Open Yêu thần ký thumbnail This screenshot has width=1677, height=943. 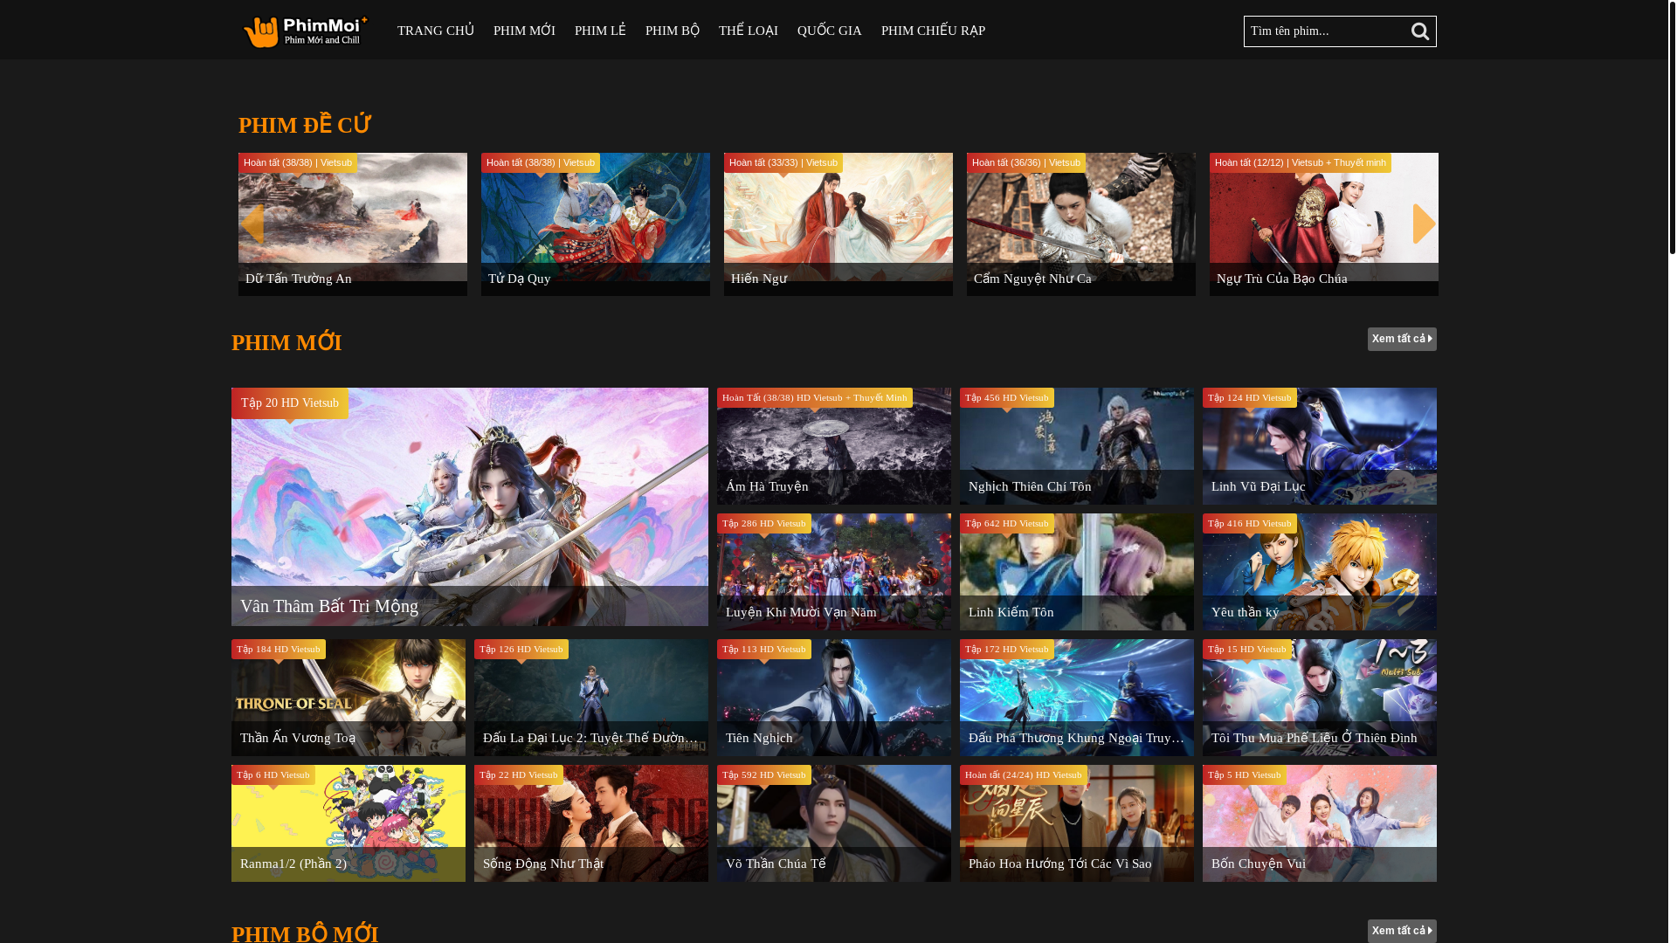pos(1320,572)
